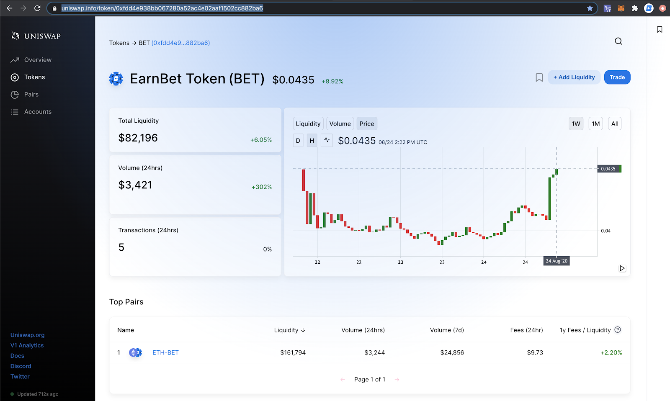Screen dimensions: 670x401
Task: Open the Extensions puzzle piece menu
Action: (635, 8)
